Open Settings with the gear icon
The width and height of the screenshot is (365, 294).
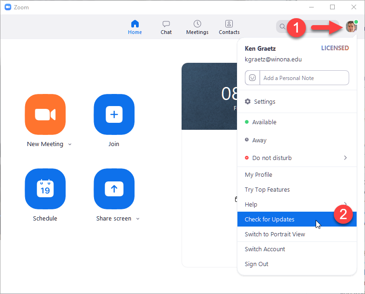(x=248, y=102)
